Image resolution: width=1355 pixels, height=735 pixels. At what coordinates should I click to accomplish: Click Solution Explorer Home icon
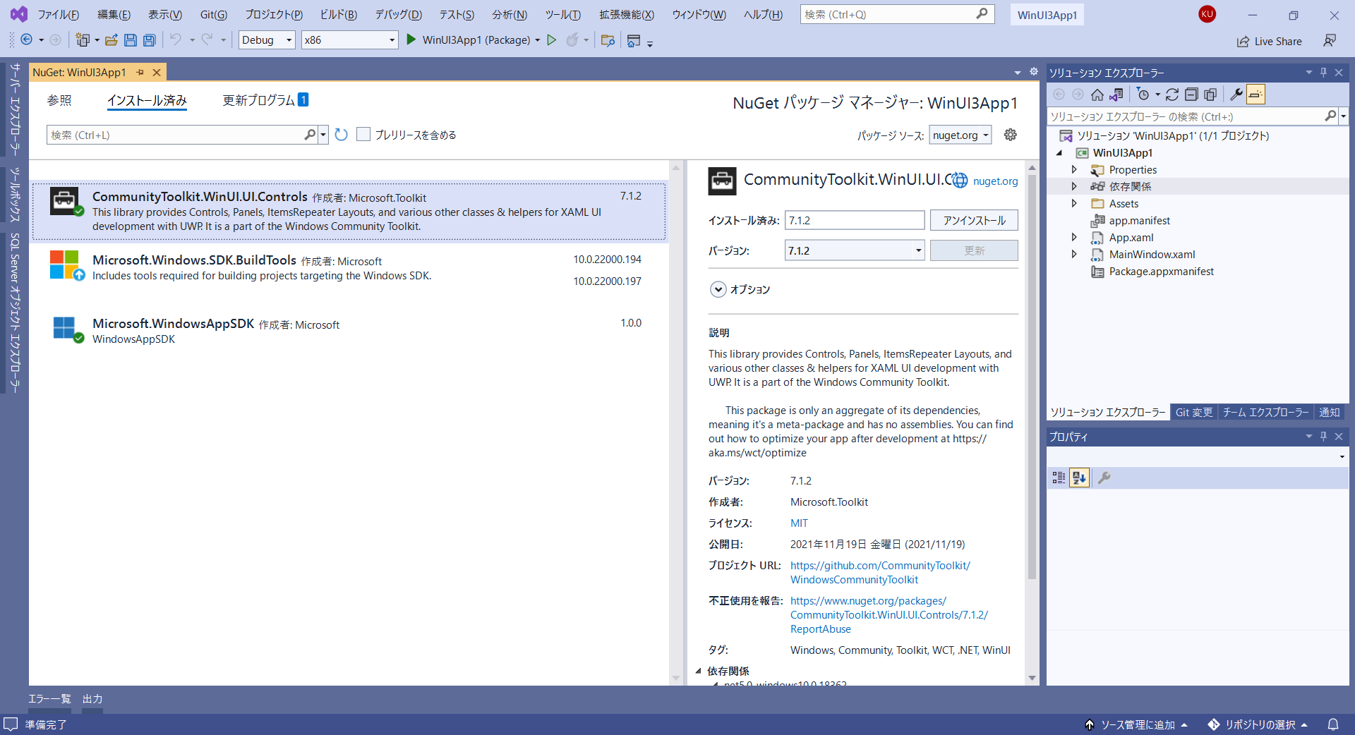pyautogui.click(x=1097, y=95)
